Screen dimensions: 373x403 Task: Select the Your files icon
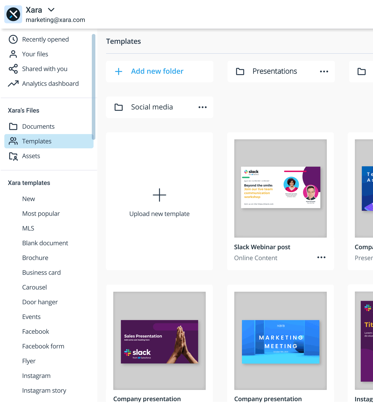point(13,54)
